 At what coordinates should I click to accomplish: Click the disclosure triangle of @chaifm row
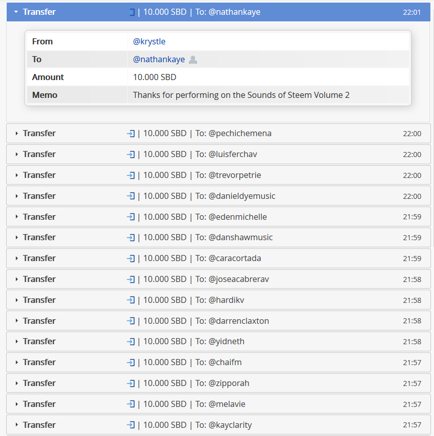point(17,363)
